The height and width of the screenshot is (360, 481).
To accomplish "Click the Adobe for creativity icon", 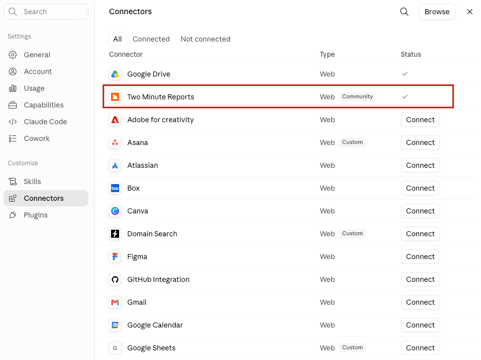I will [115, 120].
